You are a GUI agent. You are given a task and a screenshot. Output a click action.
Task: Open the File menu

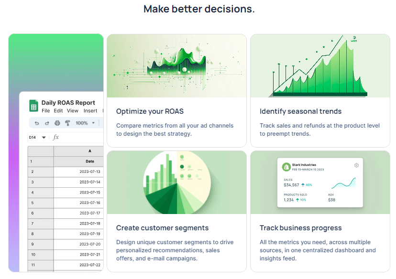[x=46, y=111]
